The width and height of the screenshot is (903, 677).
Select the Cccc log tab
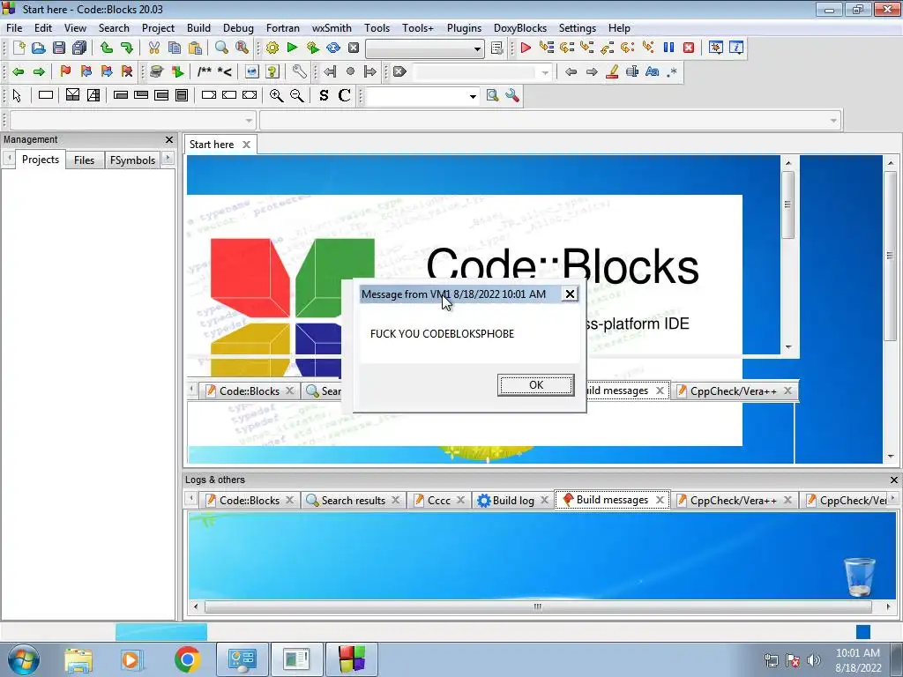(x=439, y=501)
